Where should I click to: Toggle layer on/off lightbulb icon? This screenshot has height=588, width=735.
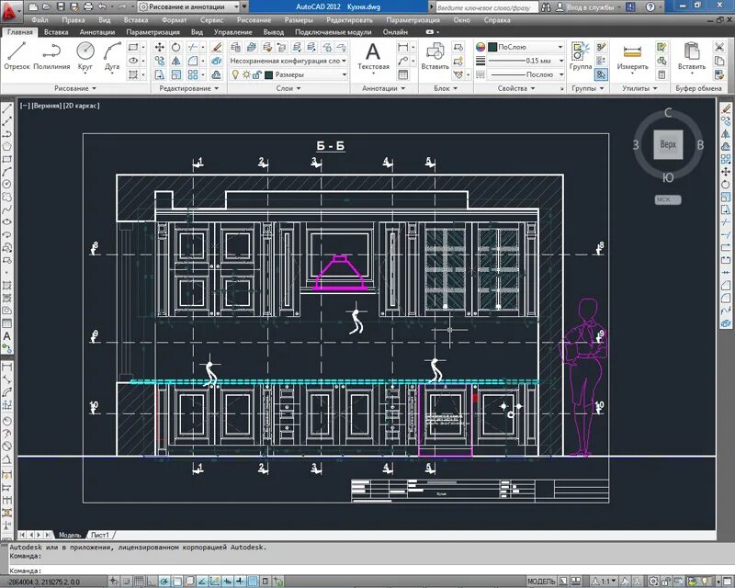click(x=235, y=74)
